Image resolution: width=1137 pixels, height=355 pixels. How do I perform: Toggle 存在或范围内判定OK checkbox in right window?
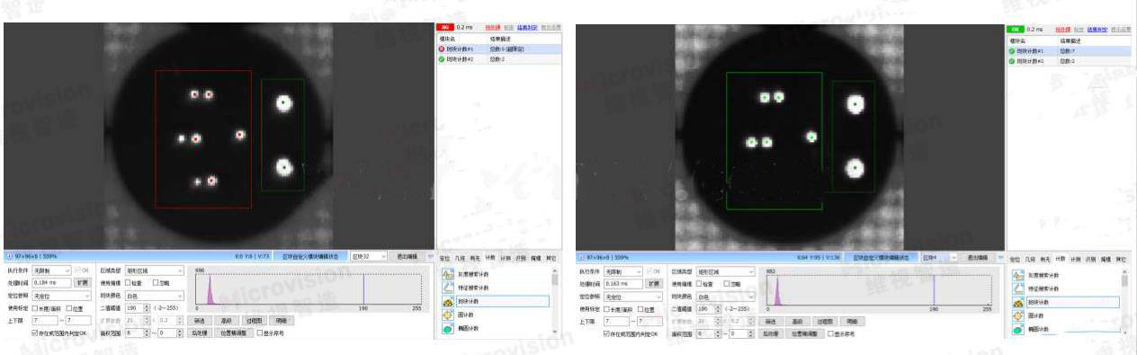tap(606, 333)
